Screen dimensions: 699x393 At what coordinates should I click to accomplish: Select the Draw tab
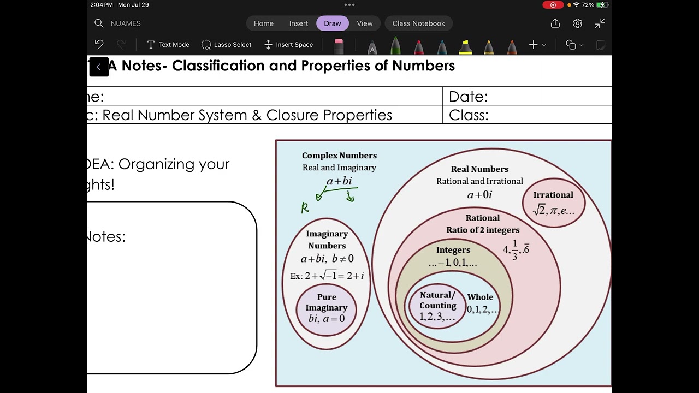coord(333,23)
